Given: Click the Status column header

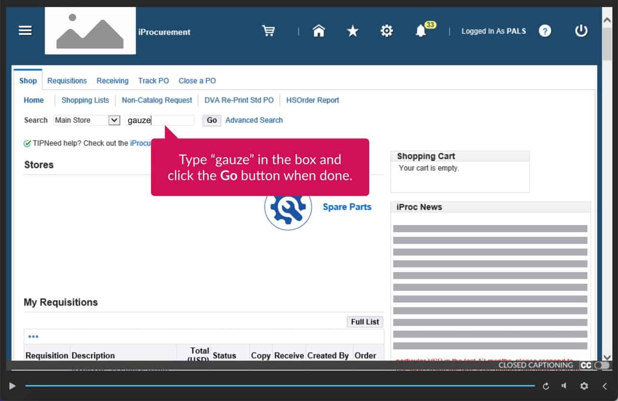Looking at the screenshot, I should [224, 356].
